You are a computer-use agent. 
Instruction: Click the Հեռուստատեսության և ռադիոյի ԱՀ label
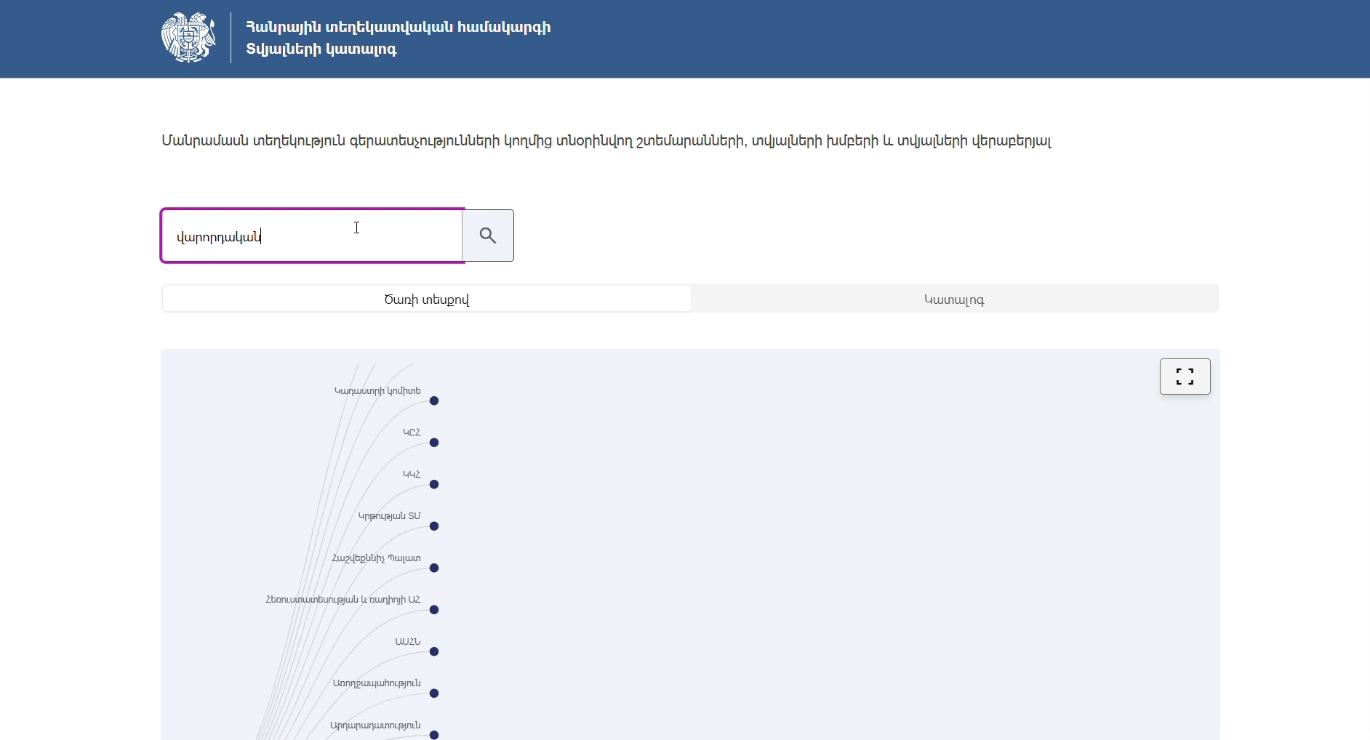point(343,600)
